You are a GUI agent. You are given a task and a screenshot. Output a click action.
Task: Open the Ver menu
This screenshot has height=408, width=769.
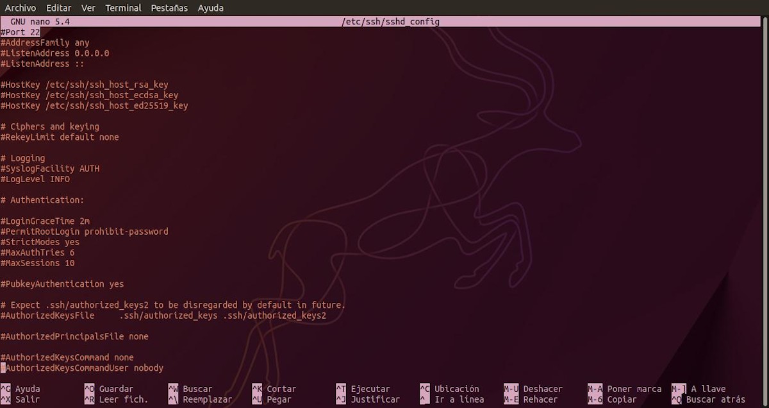click(88, 8)
